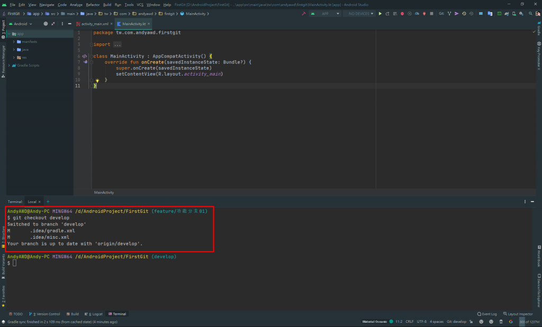Open Git Show History clock icon
Viewport: 542px width, 327px height.
[464, 14]
